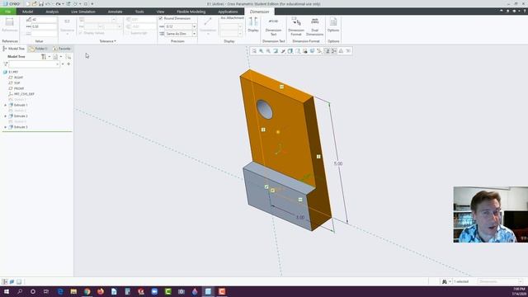Select the Dimension ribbon tab

coord(259,12)
